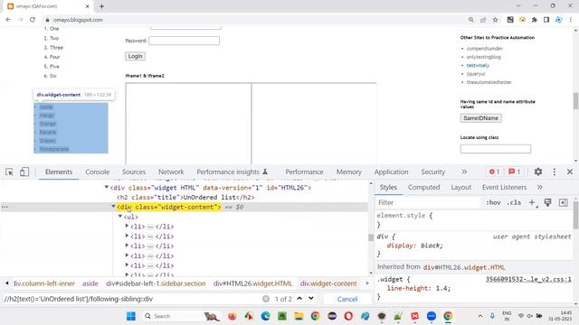
Task: Open Windows Start menu
Action: (x=130, y=316)
